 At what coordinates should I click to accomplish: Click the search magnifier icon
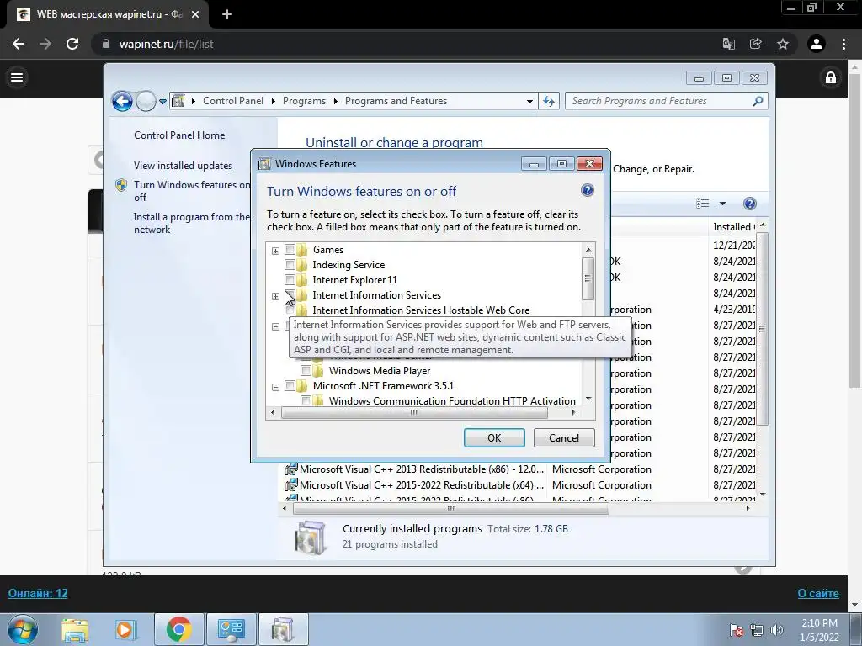[x=758, y=101]
